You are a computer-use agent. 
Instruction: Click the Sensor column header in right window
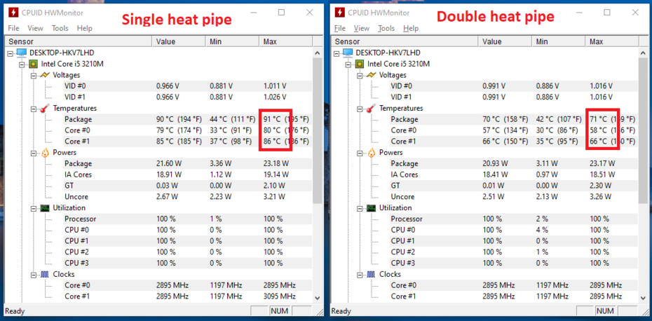click(x=405, y=41)
